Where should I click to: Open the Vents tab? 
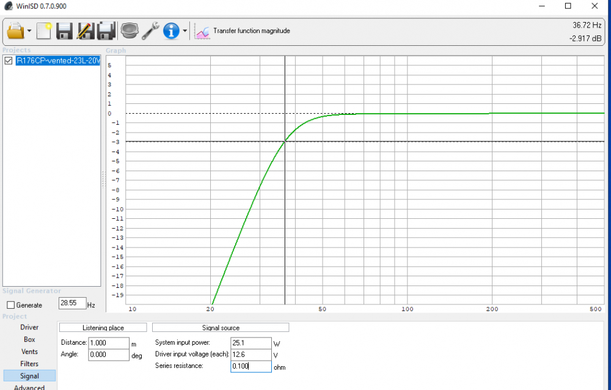coord(29,351)
